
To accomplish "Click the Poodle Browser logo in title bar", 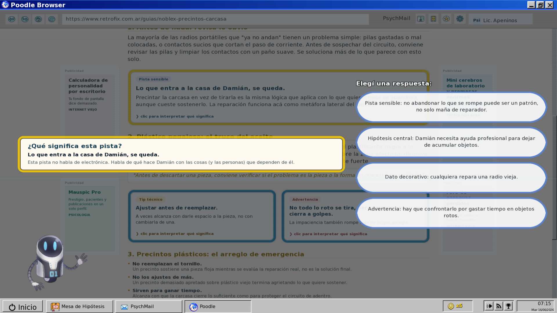I will point(5,5).
